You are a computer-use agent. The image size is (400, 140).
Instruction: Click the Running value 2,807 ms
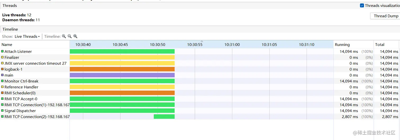[350, 117]
